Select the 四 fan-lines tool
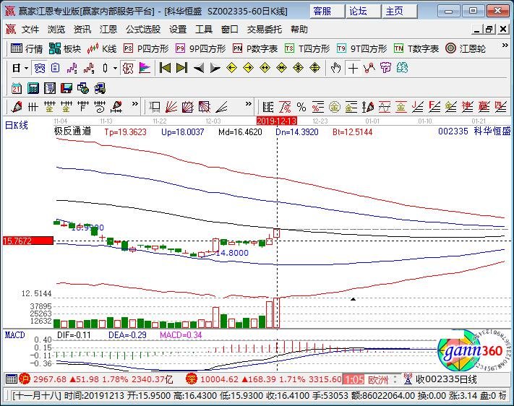Image resolution: width=514 pixels, height=406 pixels. tap(500, 107)
